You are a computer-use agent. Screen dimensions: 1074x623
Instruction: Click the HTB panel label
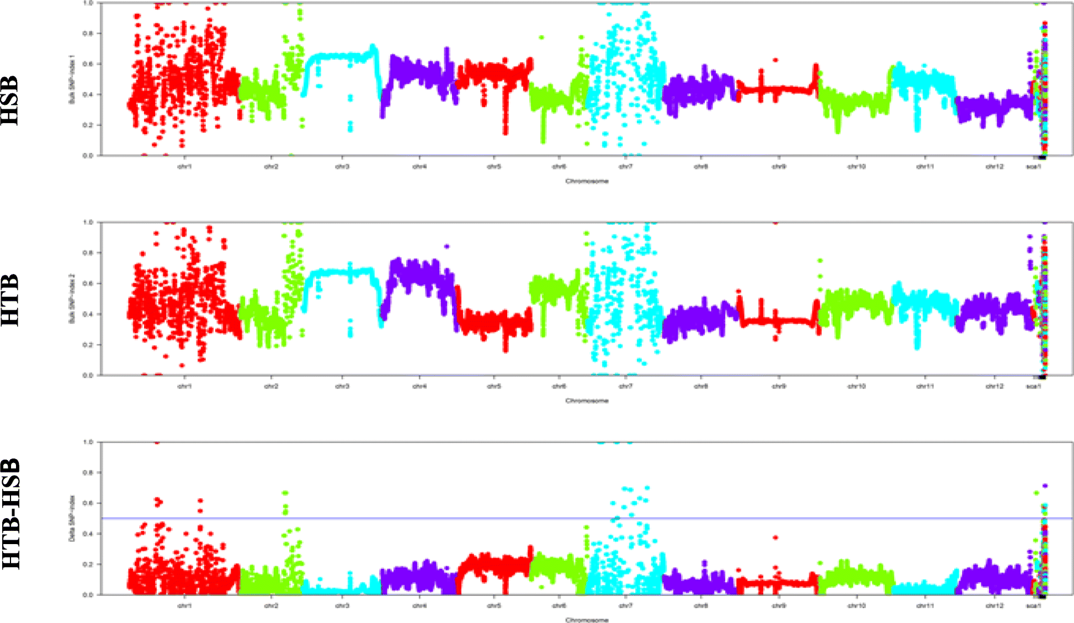click(10, 300)
